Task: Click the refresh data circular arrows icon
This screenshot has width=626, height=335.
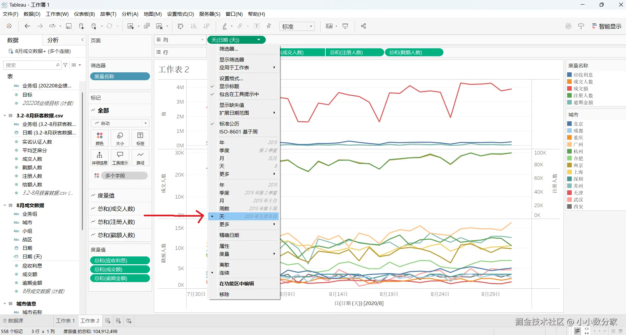Action: (109, 26)
